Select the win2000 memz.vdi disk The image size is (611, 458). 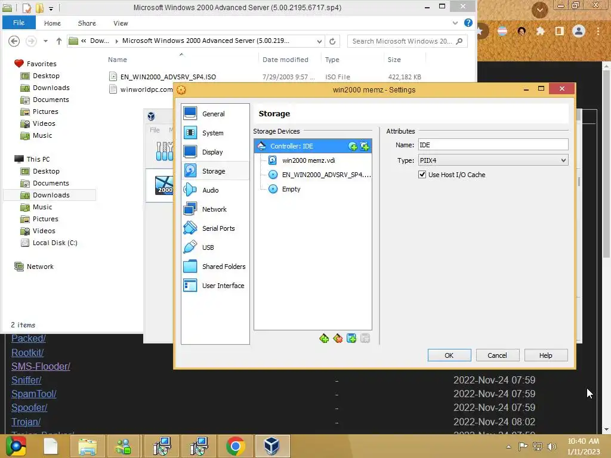click(313, 160)
